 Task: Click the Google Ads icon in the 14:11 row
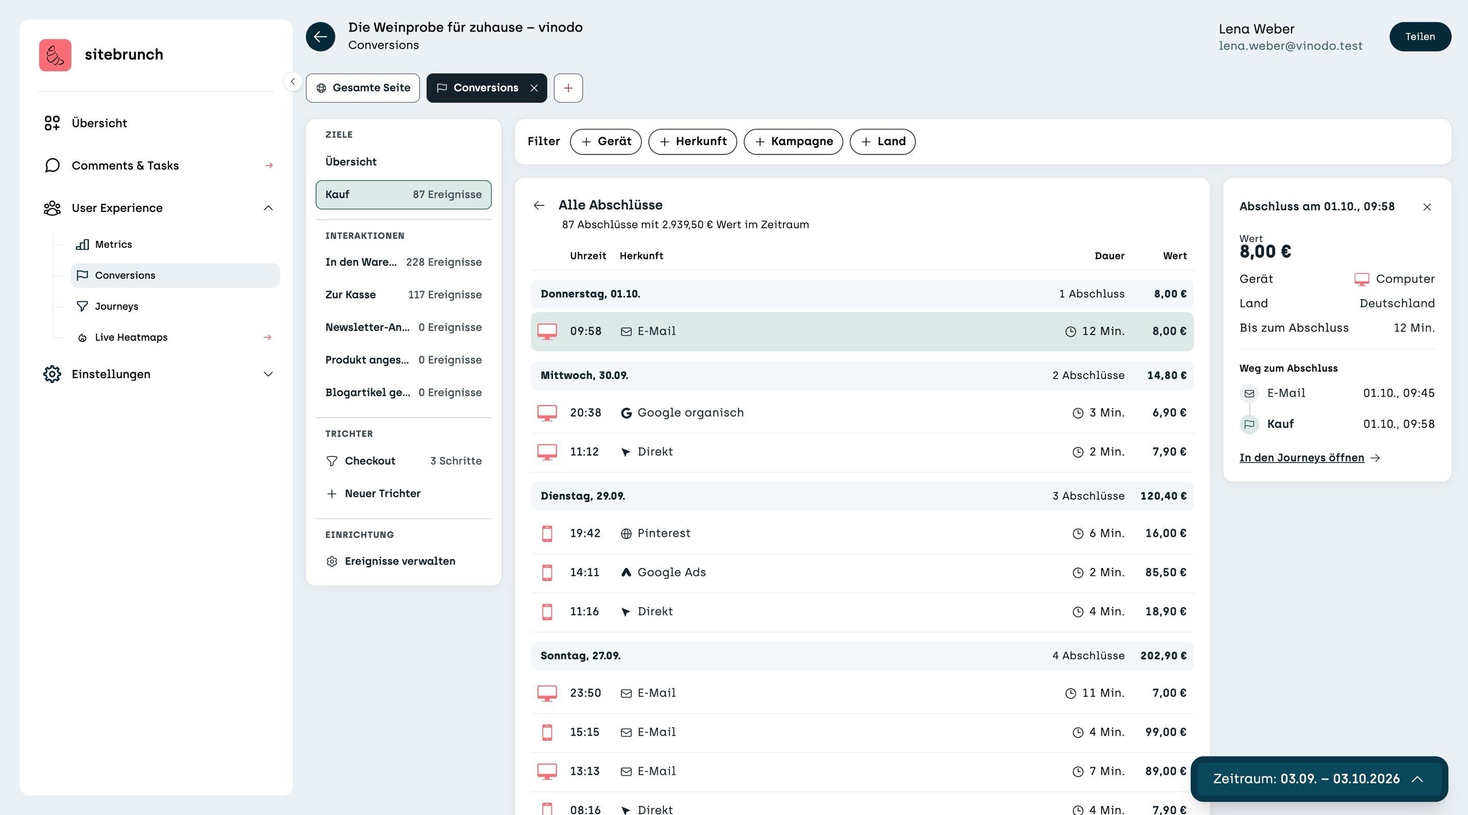tap(626, 573)
